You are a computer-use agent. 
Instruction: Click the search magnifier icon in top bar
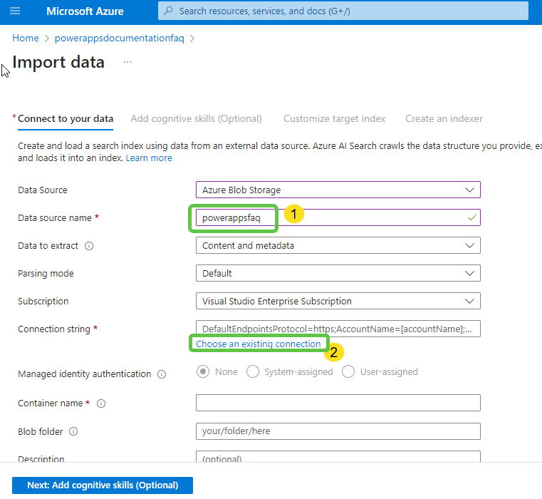pyautogui.click(x=168, y=11)
